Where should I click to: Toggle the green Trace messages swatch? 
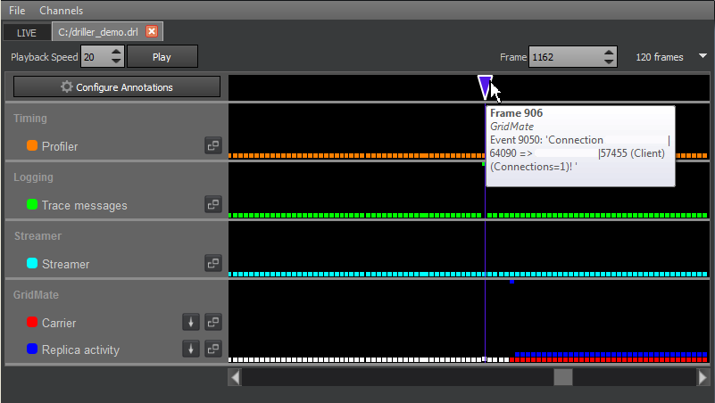click(32, 205)
